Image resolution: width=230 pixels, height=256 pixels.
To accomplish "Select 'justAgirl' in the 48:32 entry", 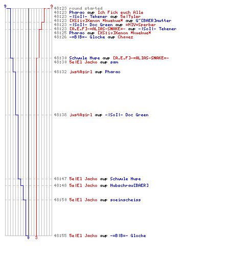I will click(x=81, y=72).
